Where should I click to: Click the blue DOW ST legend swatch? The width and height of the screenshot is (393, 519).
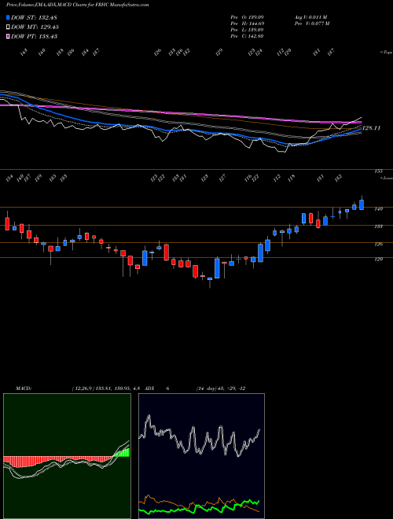8,17
